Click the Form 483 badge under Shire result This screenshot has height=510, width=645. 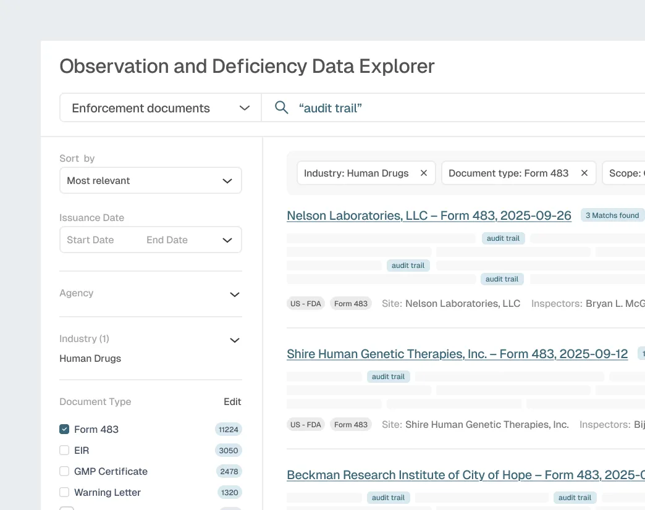pyautogui.click(x=350, y=424)
